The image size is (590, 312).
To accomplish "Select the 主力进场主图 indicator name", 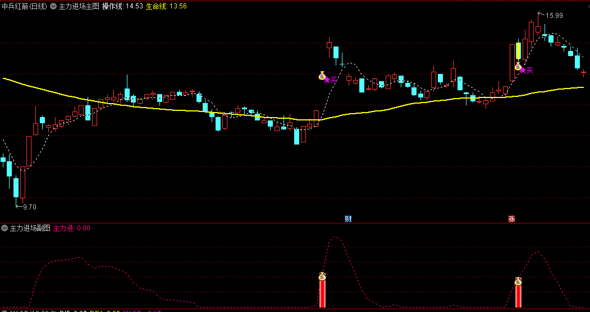I will pyautogui.click(x=79, y=6).
